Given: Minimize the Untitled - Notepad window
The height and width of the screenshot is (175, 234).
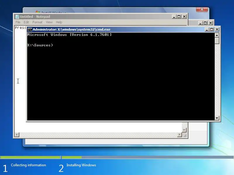Looking at the screenshot, I should coord(174,17).
